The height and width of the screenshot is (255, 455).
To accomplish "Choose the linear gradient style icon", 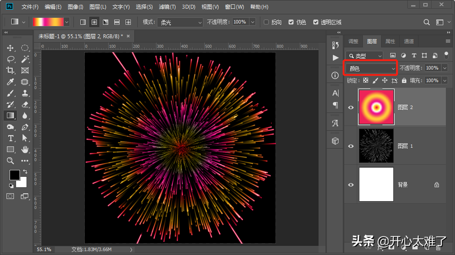I will coord(83,22).
